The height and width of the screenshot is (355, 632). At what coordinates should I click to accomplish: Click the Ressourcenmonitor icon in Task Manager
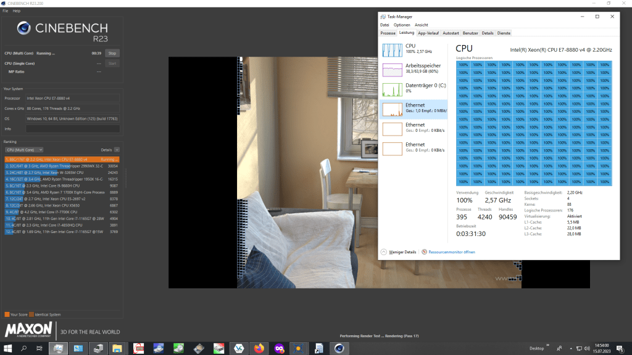pyautogui.click(x=424, y=252)
